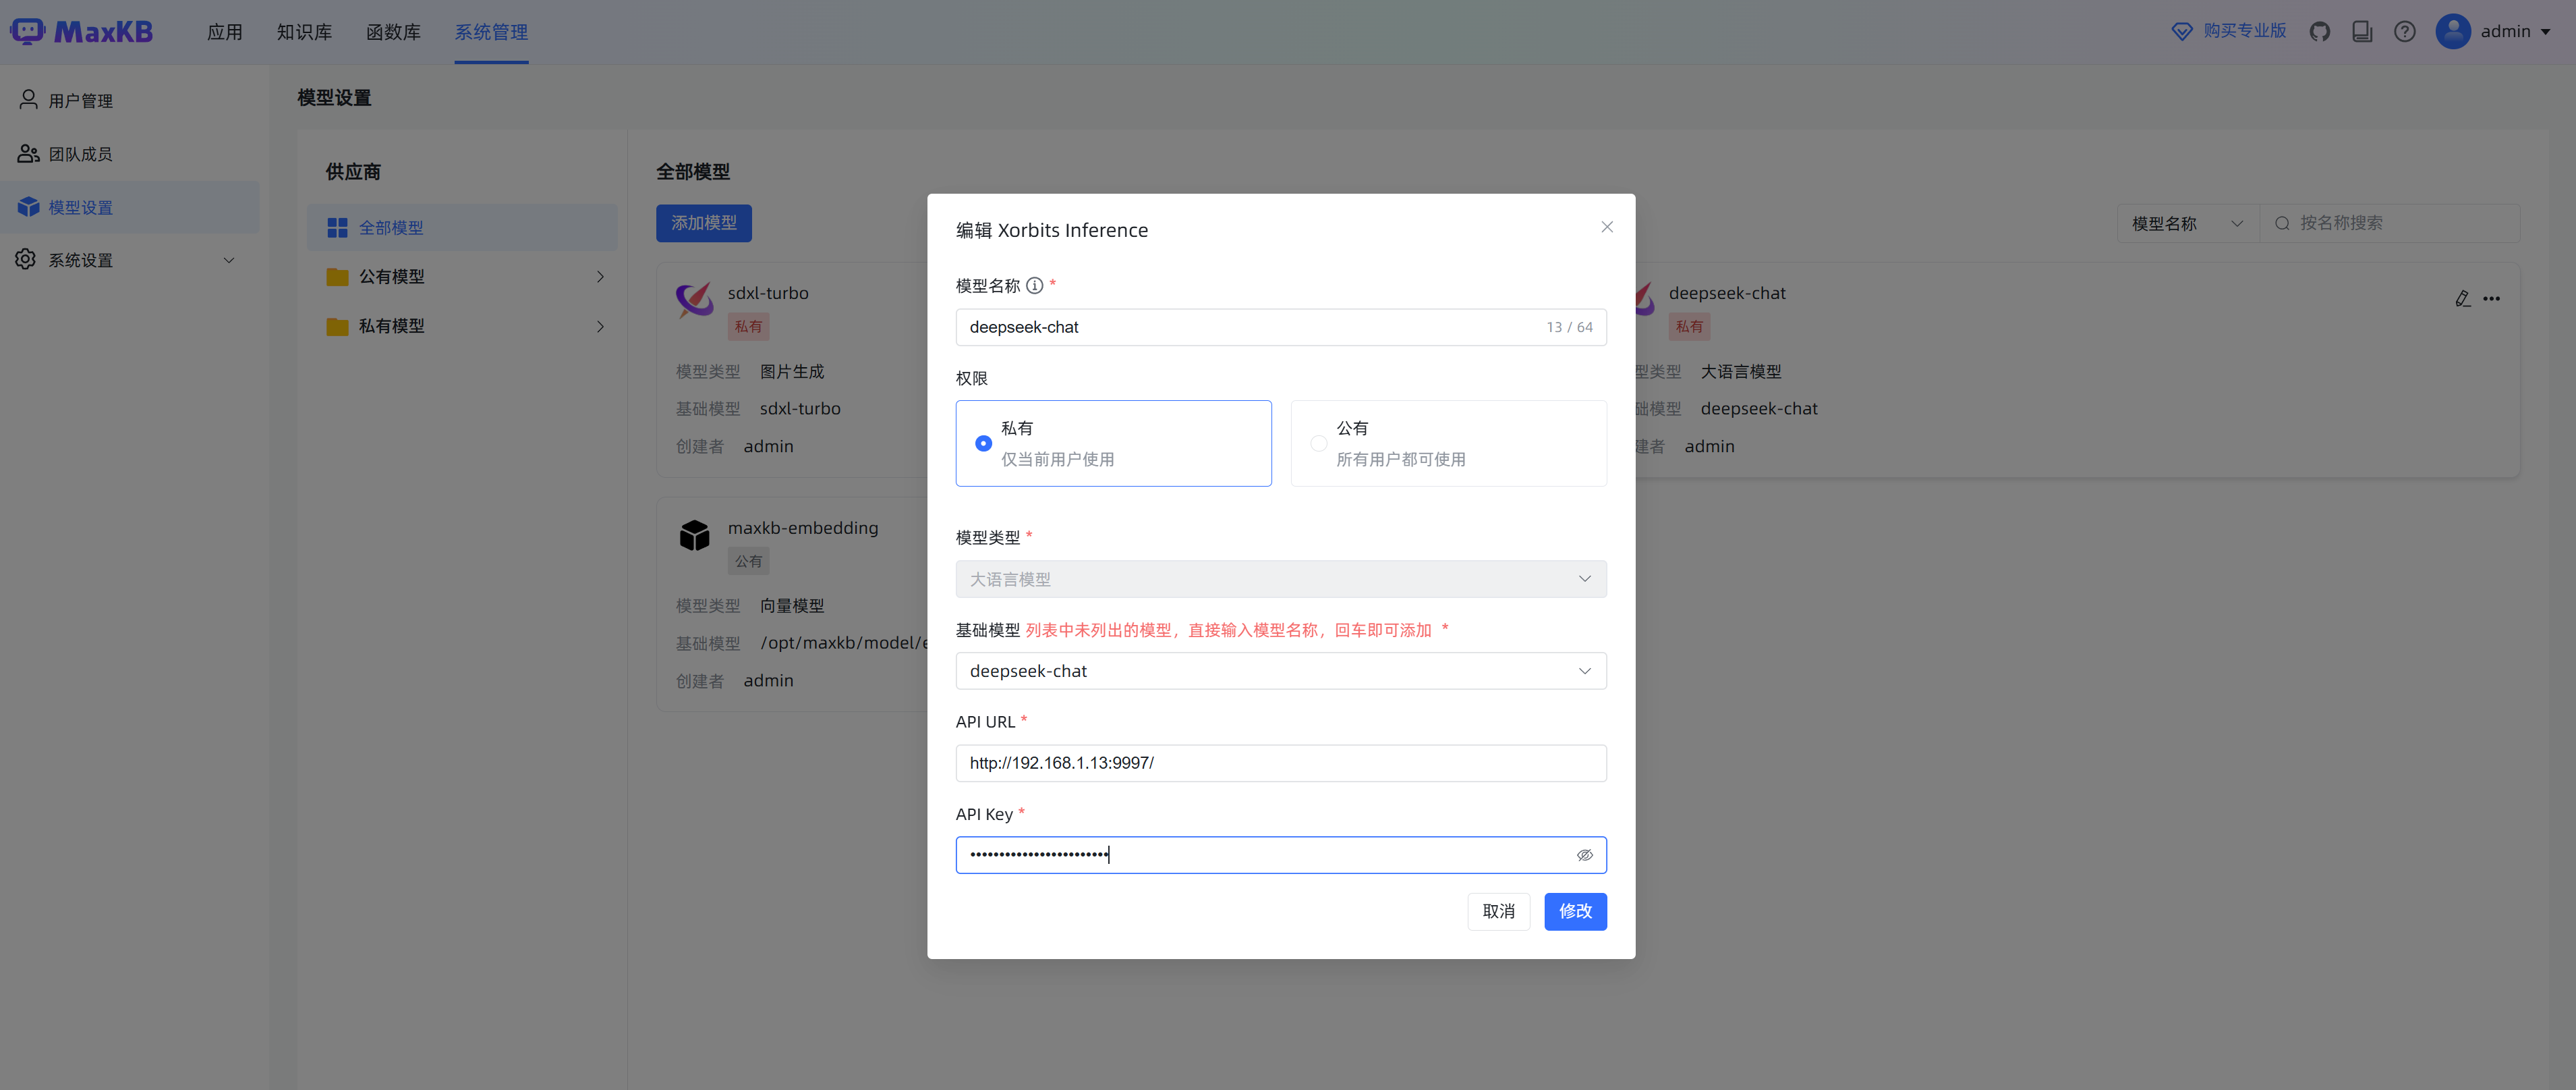
Task: Switch to the 知识库 tab
Action: 304,32
